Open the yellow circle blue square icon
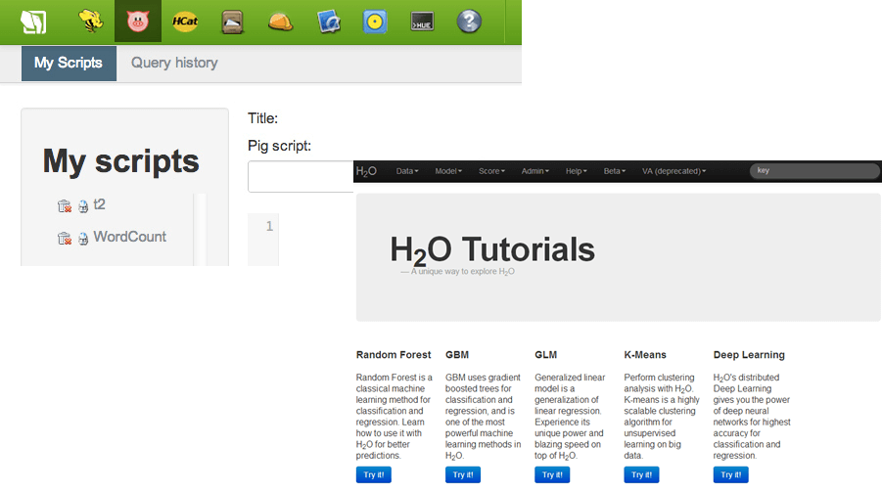This screenshot has width=882, height=491. 375,22
